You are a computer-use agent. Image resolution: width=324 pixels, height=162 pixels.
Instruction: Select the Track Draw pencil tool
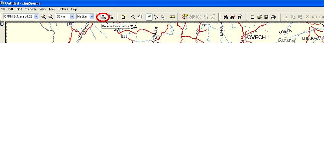coord(185,17)
